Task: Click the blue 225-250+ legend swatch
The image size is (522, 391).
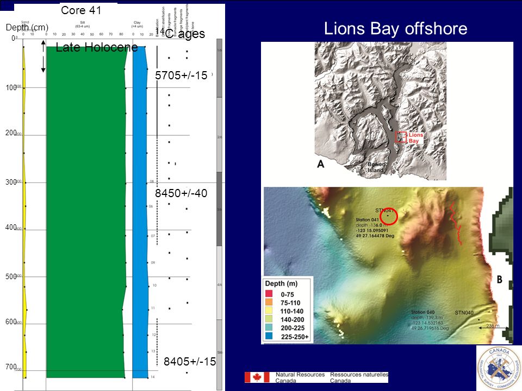Action: click(269, 336)
